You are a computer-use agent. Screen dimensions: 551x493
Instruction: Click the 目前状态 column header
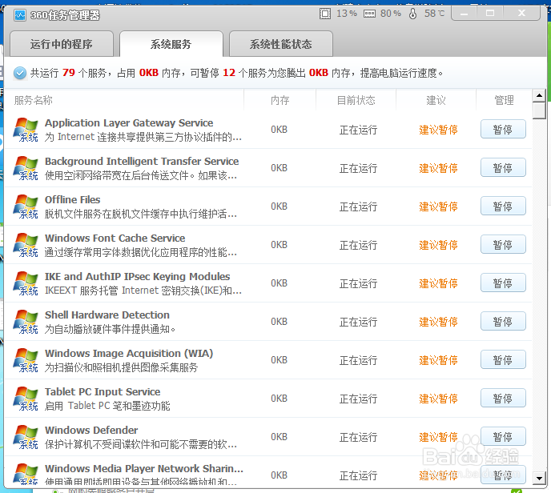(356, 100)
